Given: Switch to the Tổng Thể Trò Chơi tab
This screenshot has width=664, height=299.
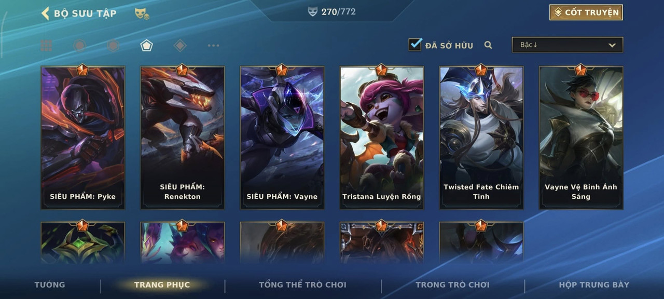Looking at the screenshot, I should tap(302, 284).
